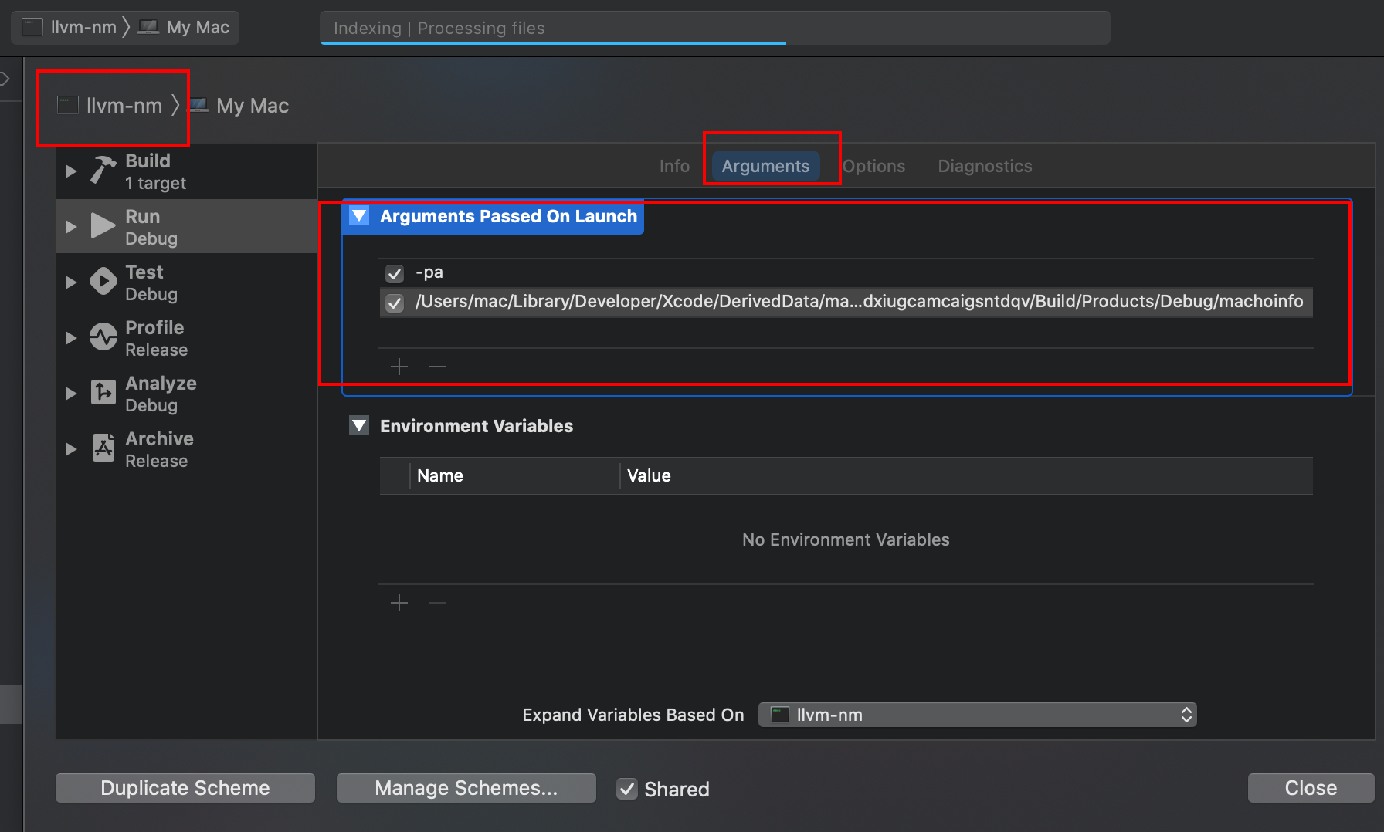Image resolution: width=1384 pixels, height=832 pixels.
Task: Uncheck the machoinfo path argument checkbox
Action: [395, 303]
